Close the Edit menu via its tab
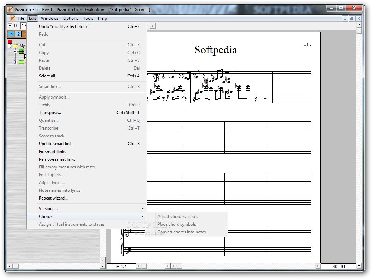Viewport: 372px width, 279px height. point(32,18)
